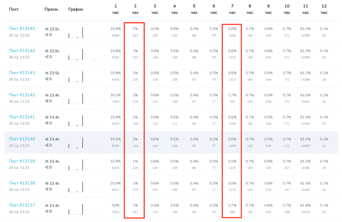The image size is (342, 222).
Task: Open the mini graph for Пост #13145
Action: pos(84,32)
